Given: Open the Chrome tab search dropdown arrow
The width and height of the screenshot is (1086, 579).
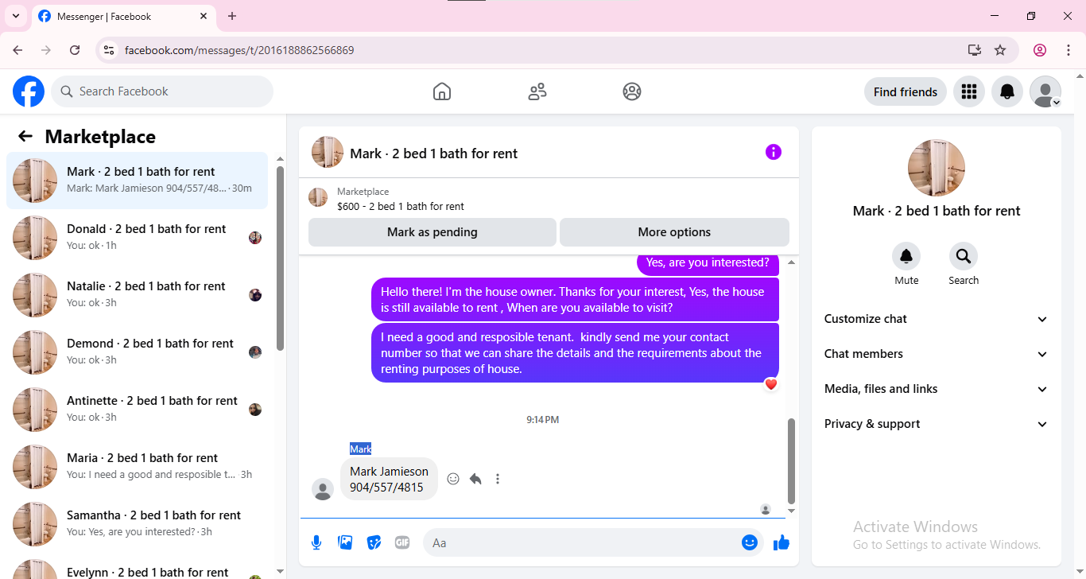Looking at the screenshot, I should [15, 16].
